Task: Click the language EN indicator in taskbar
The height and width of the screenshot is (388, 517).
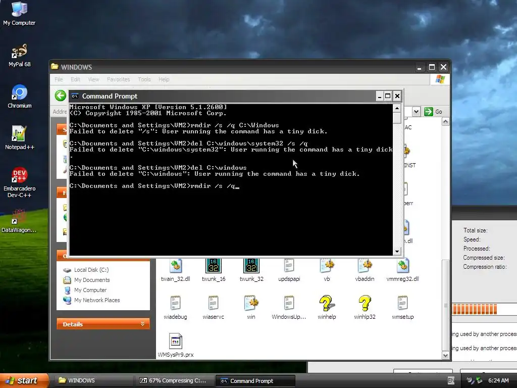Action: (451, 380)
